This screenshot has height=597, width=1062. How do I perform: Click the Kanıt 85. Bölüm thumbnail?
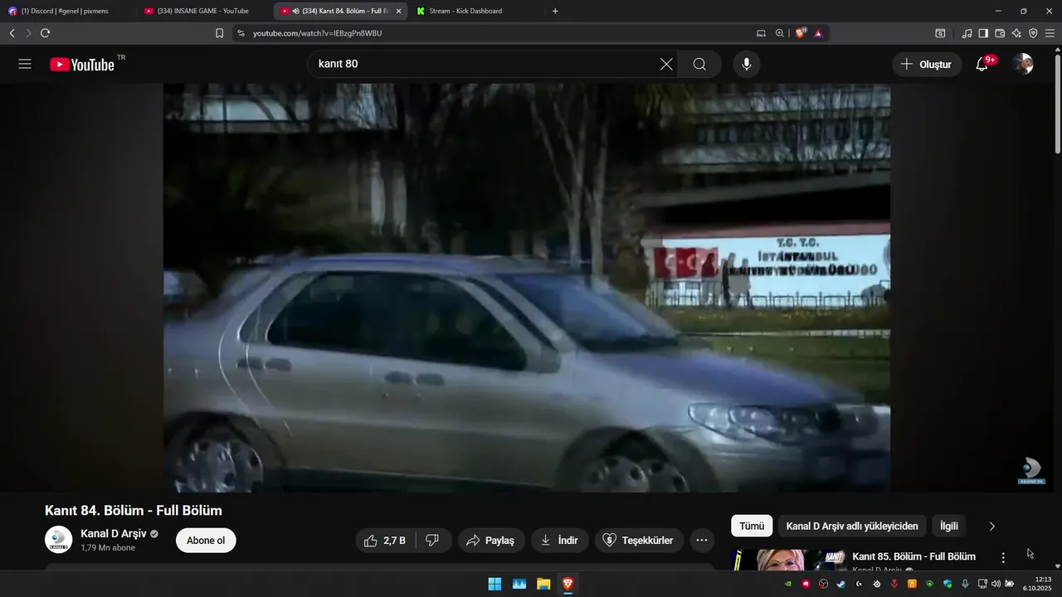click(789, 561)
